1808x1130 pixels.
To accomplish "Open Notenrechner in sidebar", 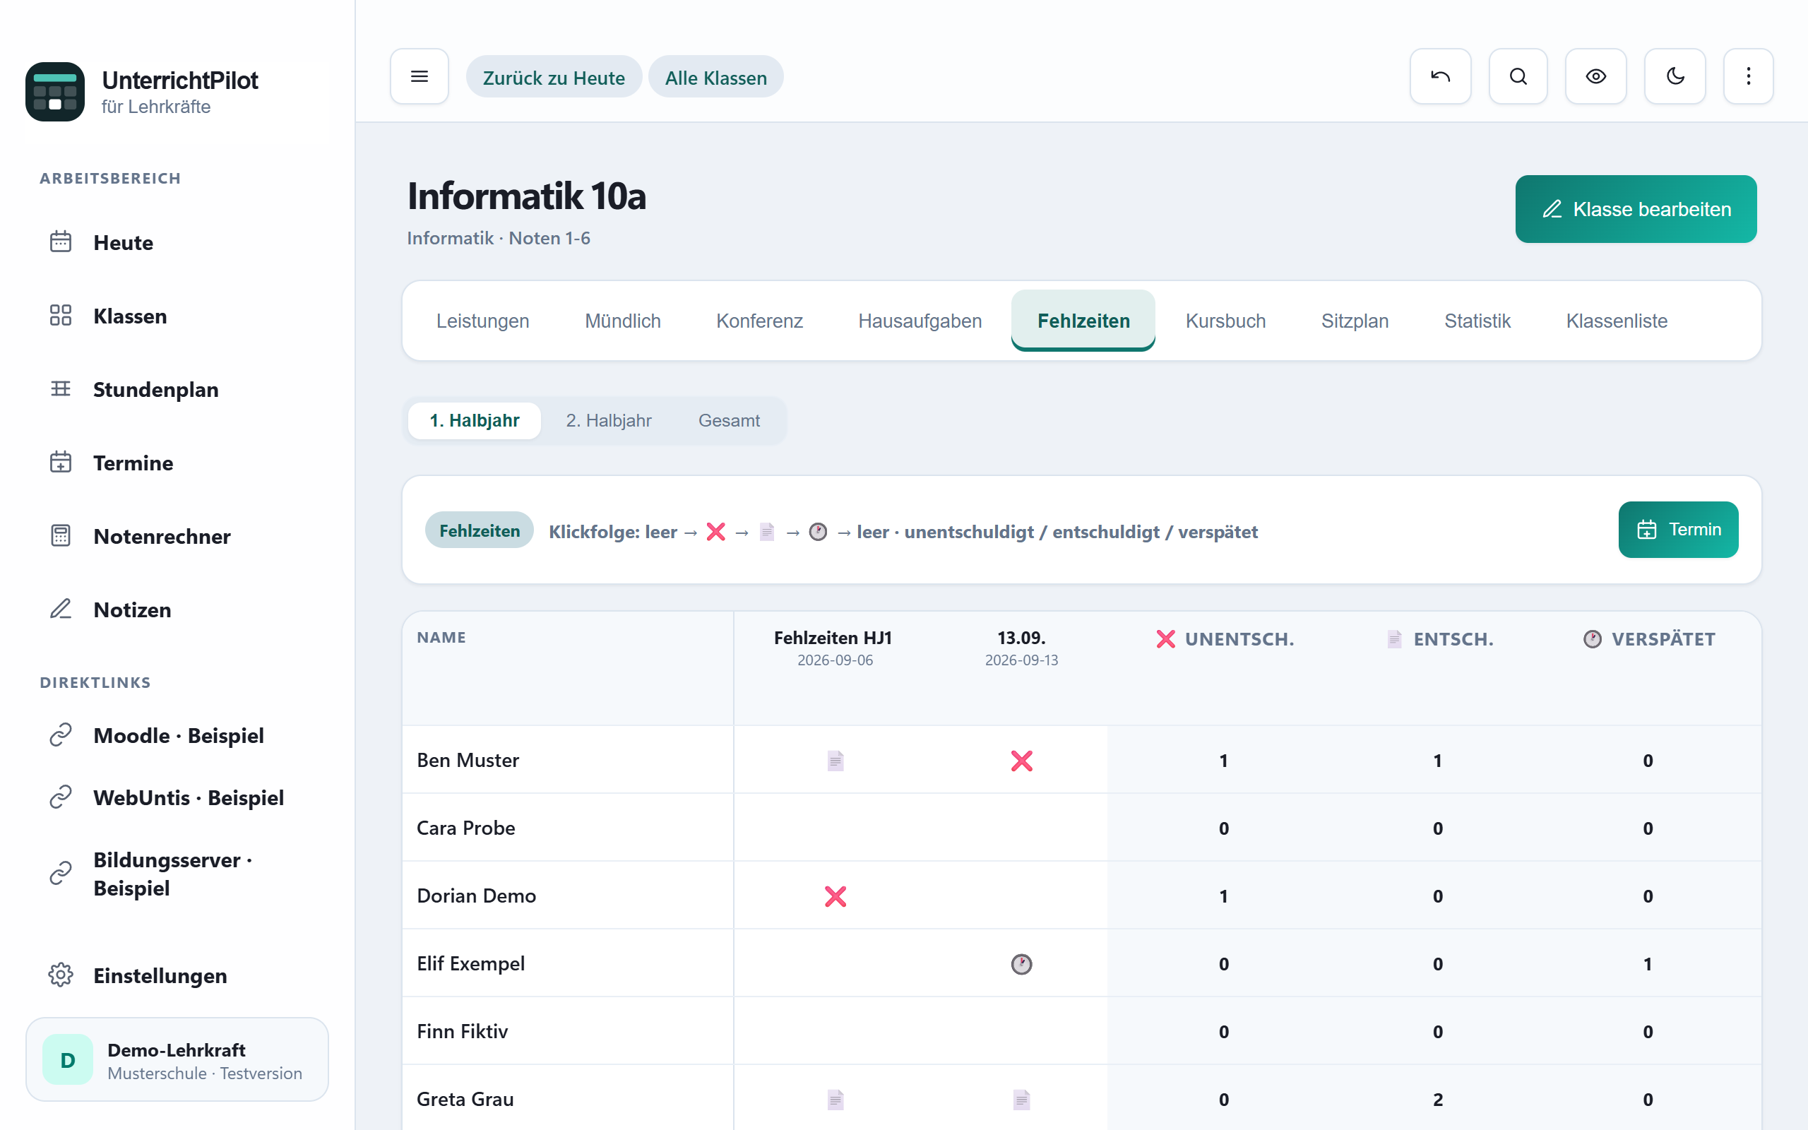I will (x=177, y=536).
